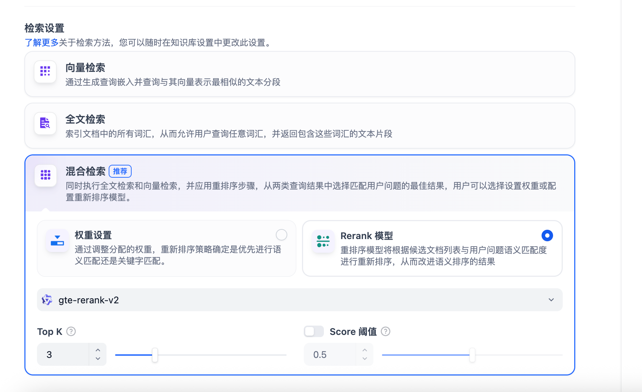Toggle the Score 阈值 switch
Viewport: 642px width, 392px height.
tap(314, 331)
